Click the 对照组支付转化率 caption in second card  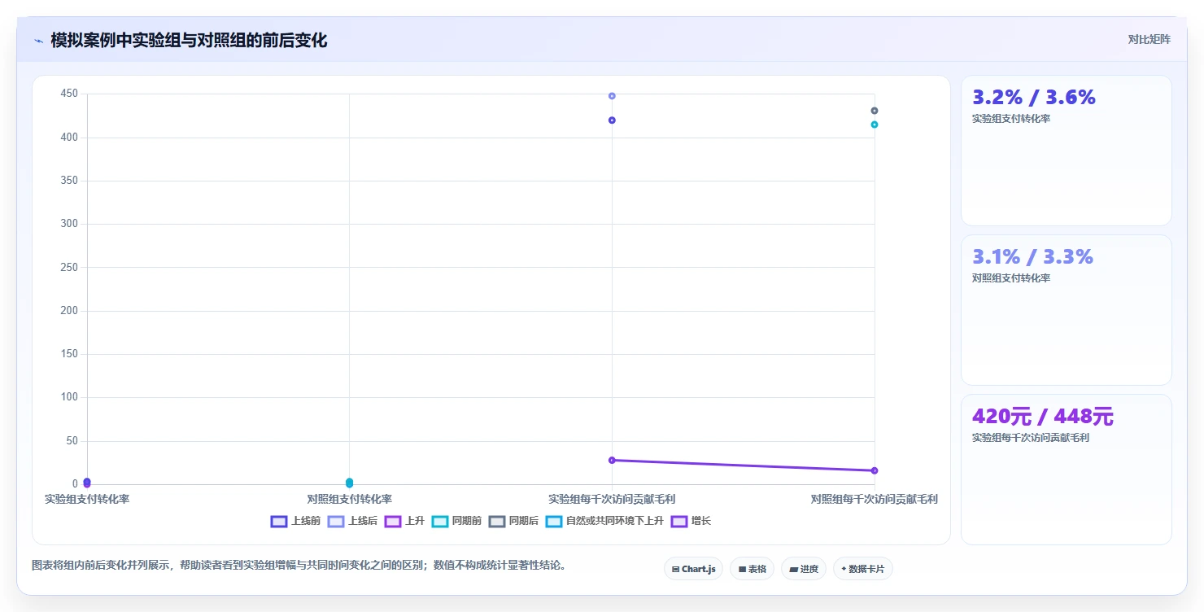(x=1011, y=278)
